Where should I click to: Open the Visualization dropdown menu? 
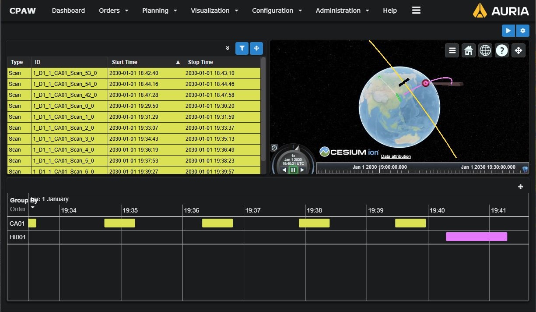(214, 11)
